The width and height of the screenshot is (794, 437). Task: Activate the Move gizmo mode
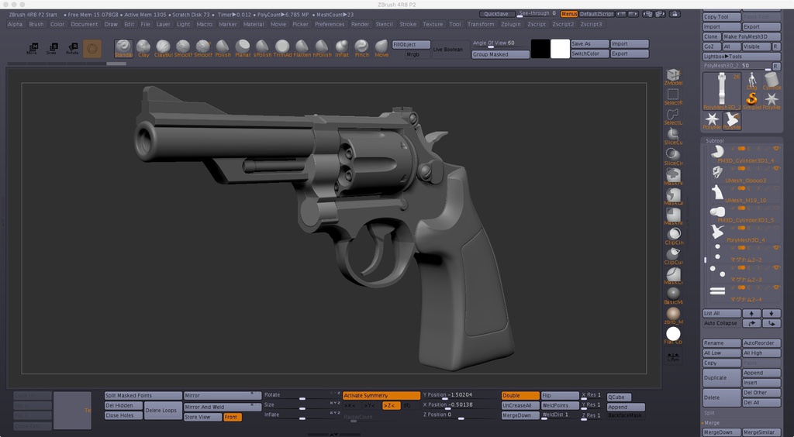32,49
